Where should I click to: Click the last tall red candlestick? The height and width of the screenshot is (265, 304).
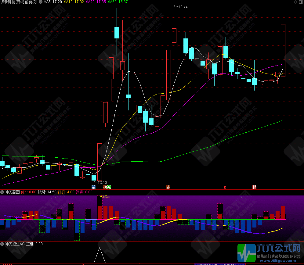coord(283,51)
